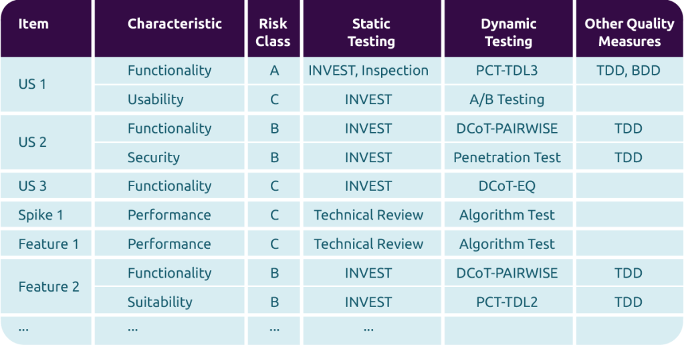
Task: Select the Feature 2 item cell
Action: (48, 287)
